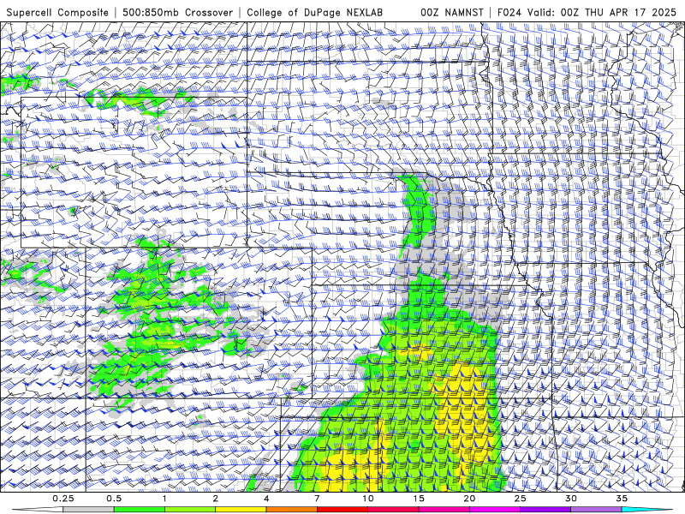Screen dimensions: 685x514
Task: Click the dark purple 25–30 color bar segment
Action: [x=545, y=510]
